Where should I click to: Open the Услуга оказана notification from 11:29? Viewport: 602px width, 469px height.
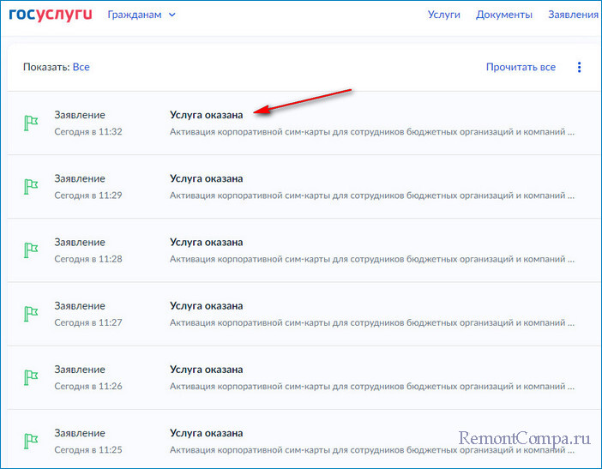(x=206, y=178)
